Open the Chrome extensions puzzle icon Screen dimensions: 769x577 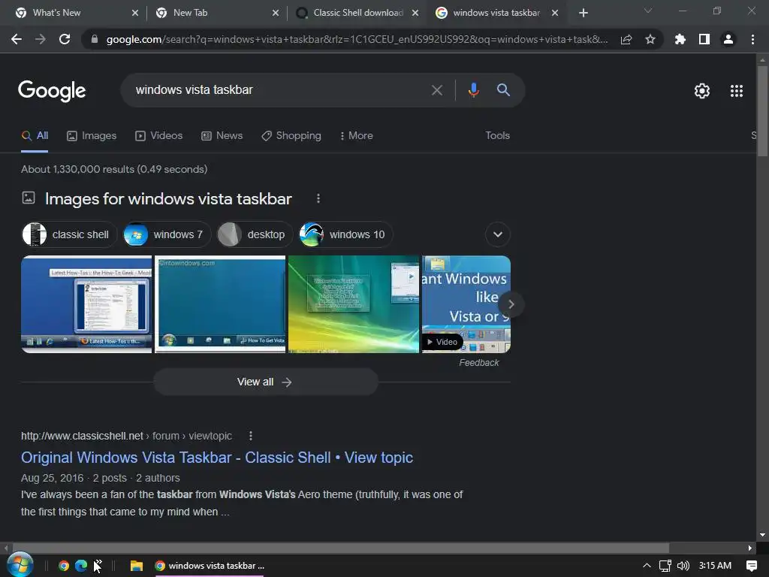point(680,39)
